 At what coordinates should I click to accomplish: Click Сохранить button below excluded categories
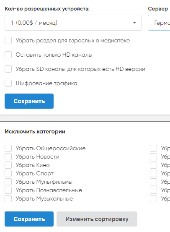[x=29, y=219]
